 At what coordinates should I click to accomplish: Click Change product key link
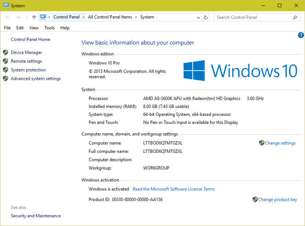coord(278,200)
